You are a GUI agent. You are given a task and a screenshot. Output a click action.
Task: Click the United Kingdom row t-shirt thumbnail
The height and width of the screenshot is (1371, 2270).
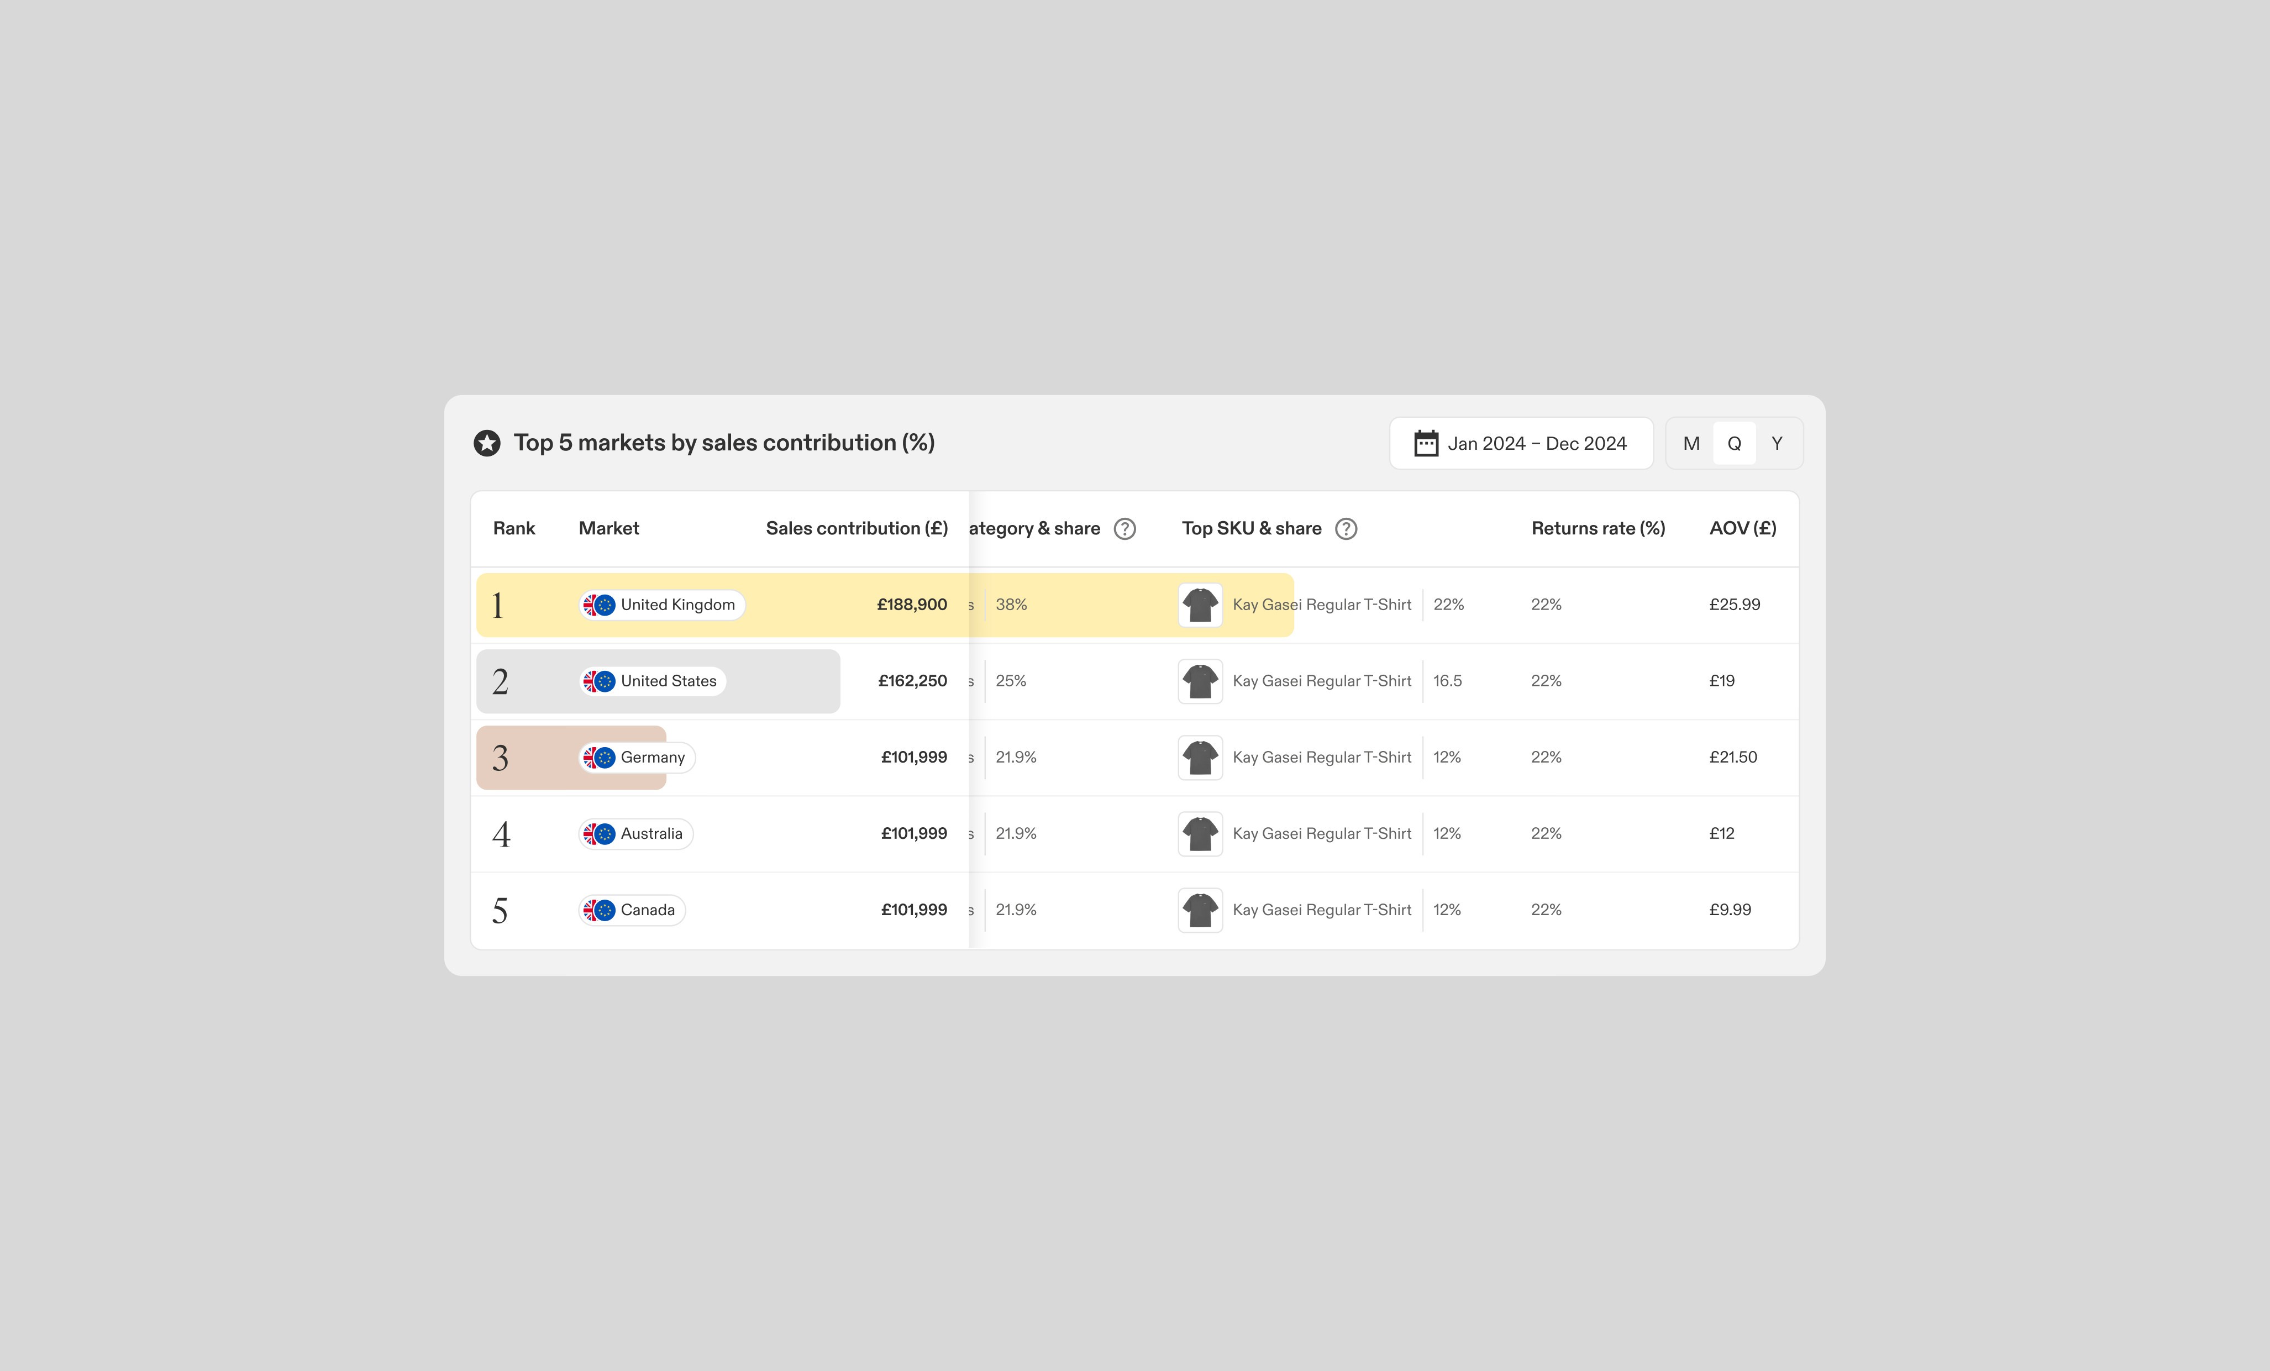tap(1200, 605)
